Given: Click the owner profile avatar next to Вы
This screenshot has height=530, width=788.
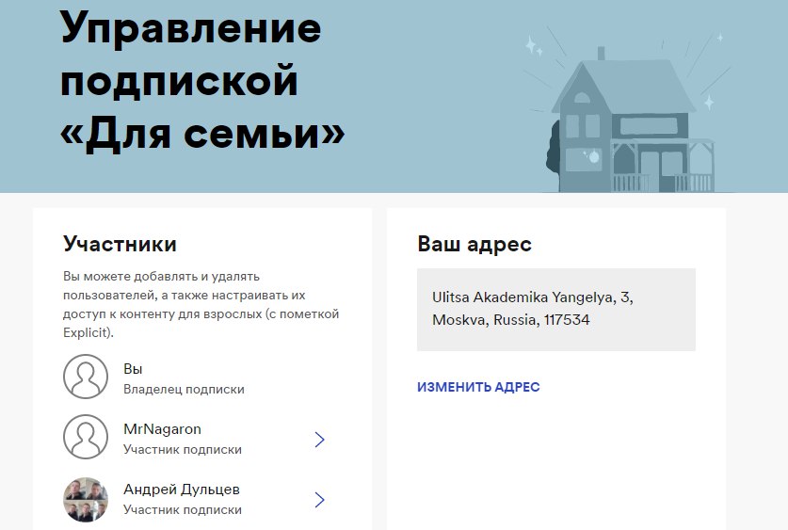Looking at the screenshot, I should pyautogui.click(x=86, y=377).
